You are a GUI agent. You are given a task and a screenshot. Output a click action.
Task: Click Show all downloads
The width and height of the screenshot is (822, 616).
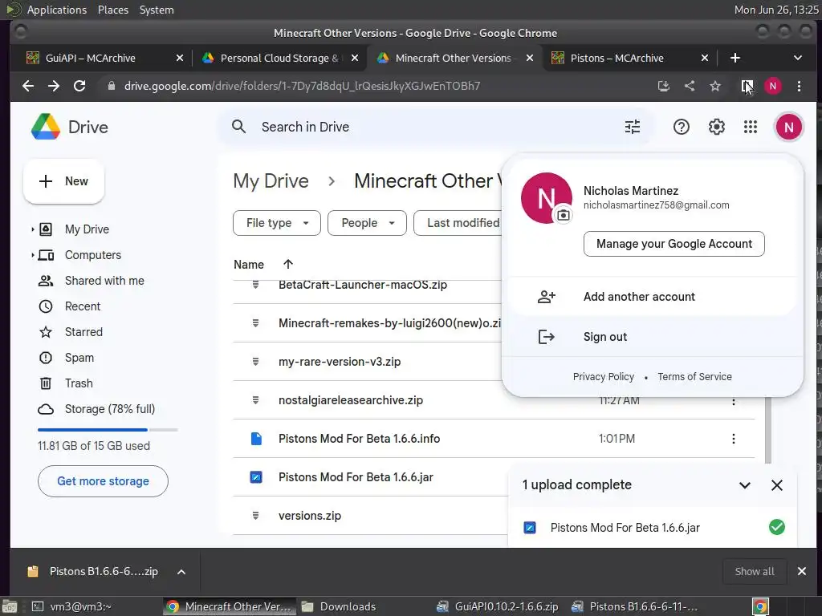coord(755,571)
